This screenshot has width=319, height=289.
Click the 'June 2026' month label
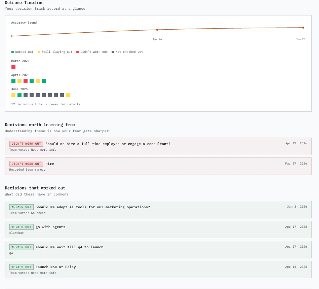click(x=19, y=89)
